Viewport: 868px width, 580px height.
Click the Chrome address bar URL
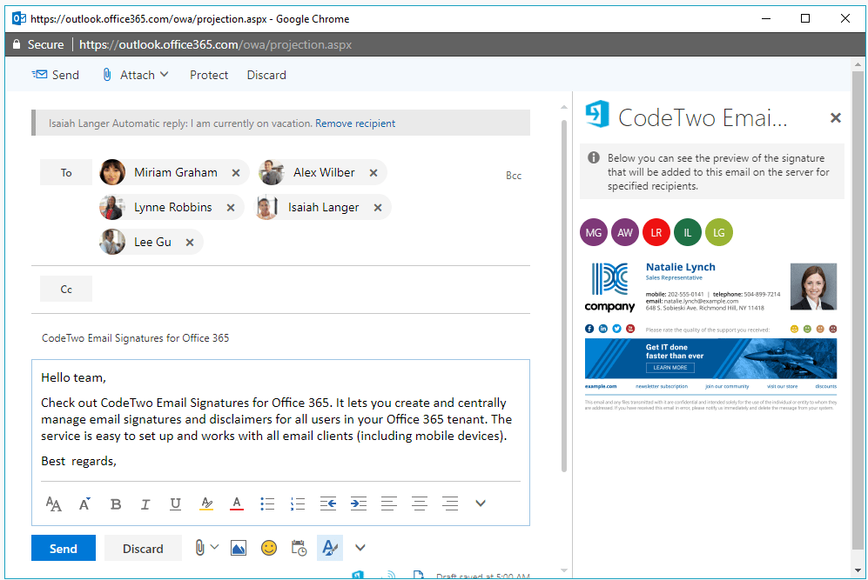[x=215, y=45]
